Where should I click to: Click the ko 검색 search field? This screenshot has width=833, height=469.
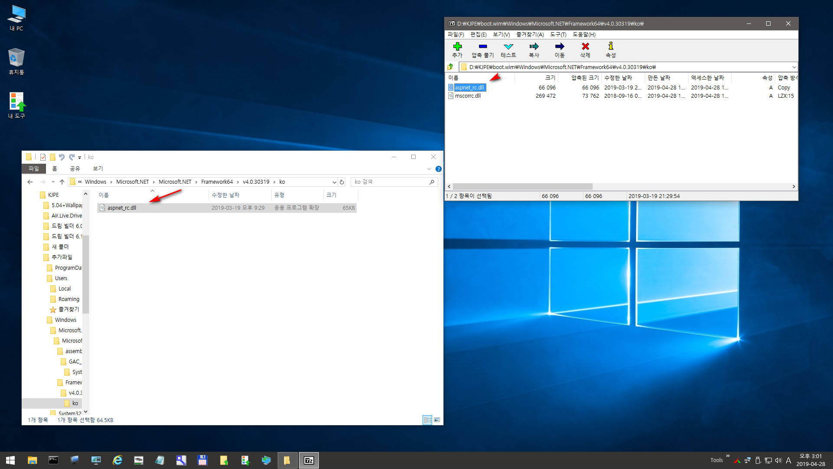394,182
